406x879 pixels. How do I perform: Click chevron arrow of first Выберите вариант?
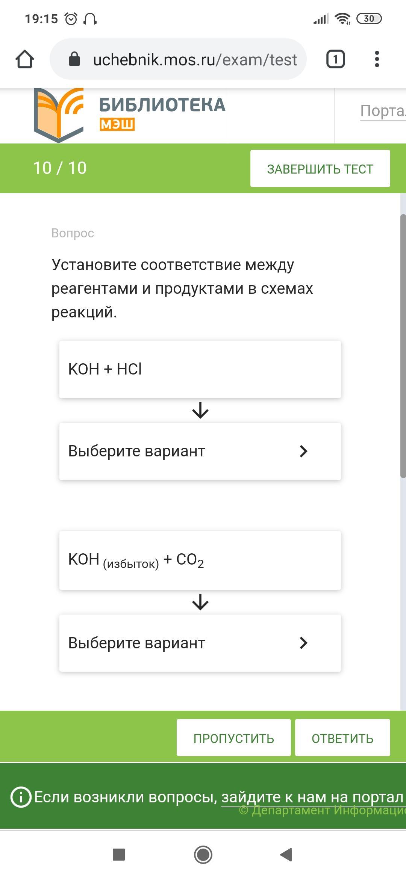303,451
